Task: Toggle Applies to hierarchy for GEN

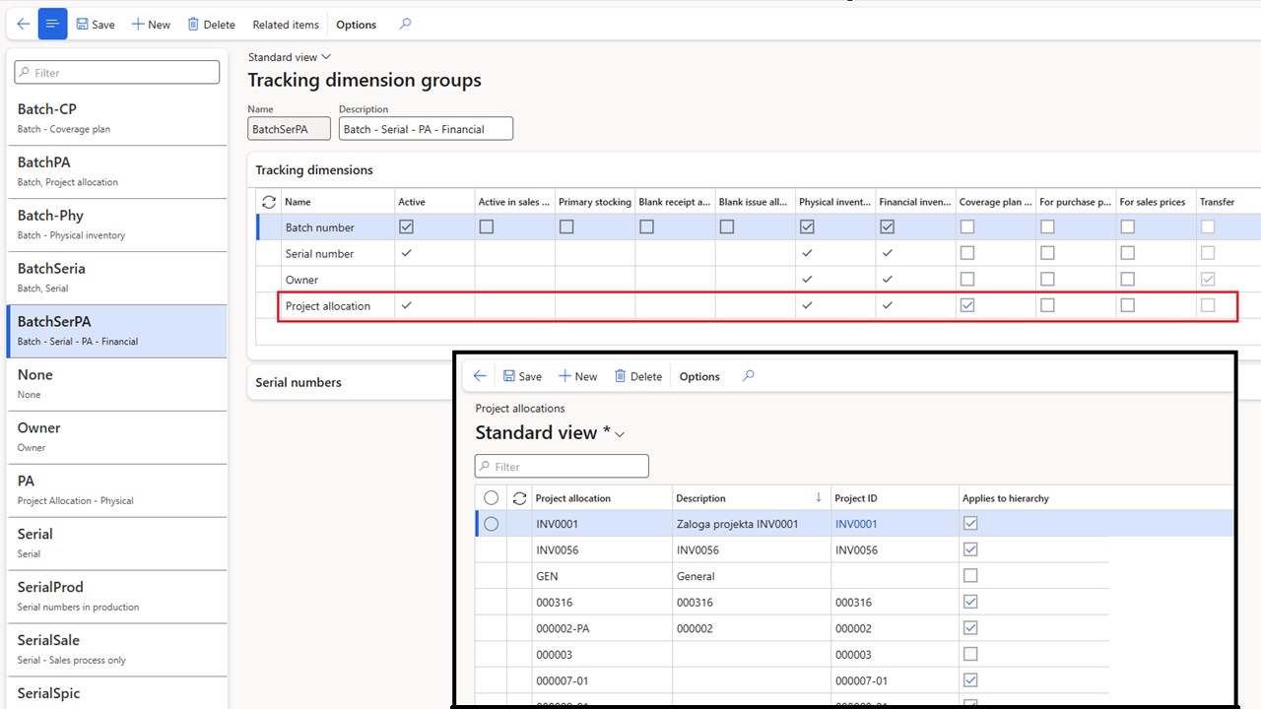Action: [x=970, y=576]
